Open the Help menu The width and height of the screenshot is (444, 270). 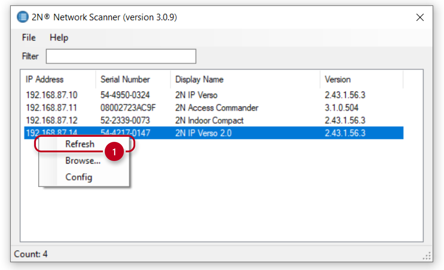click(59, 38)
